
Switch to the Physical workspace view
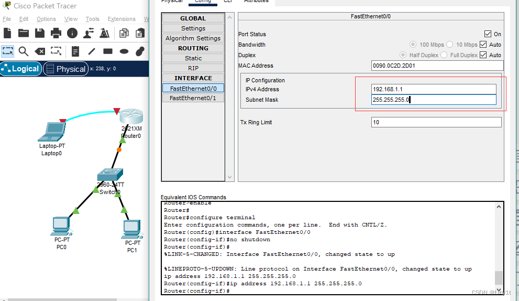coord(66,69)
